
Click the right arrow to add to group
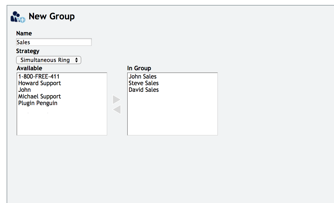tap(117, 100)
